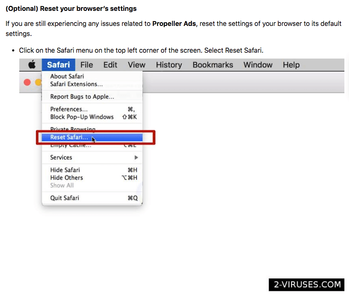
Task: Select Reset Safari... menu item
Action: click(92, 137)
